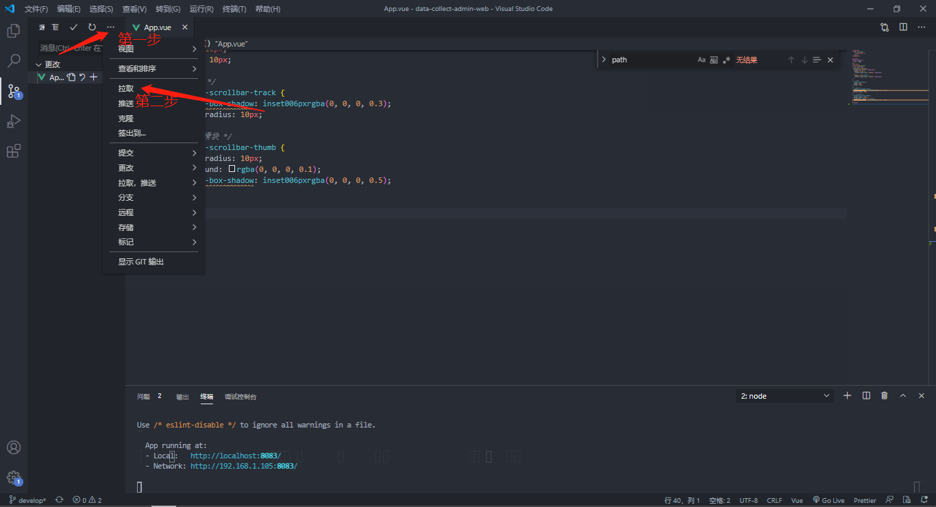Toggle tree view in source control

click(56, 27)
